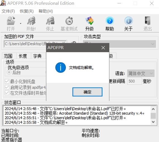Click scroll down arrow in status window
Screen dimensions: 159x142
tap(153, 122)
